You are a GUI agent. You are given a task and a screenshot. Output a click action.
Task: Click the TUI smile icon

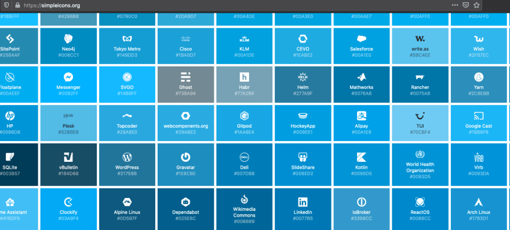[420, 116]
